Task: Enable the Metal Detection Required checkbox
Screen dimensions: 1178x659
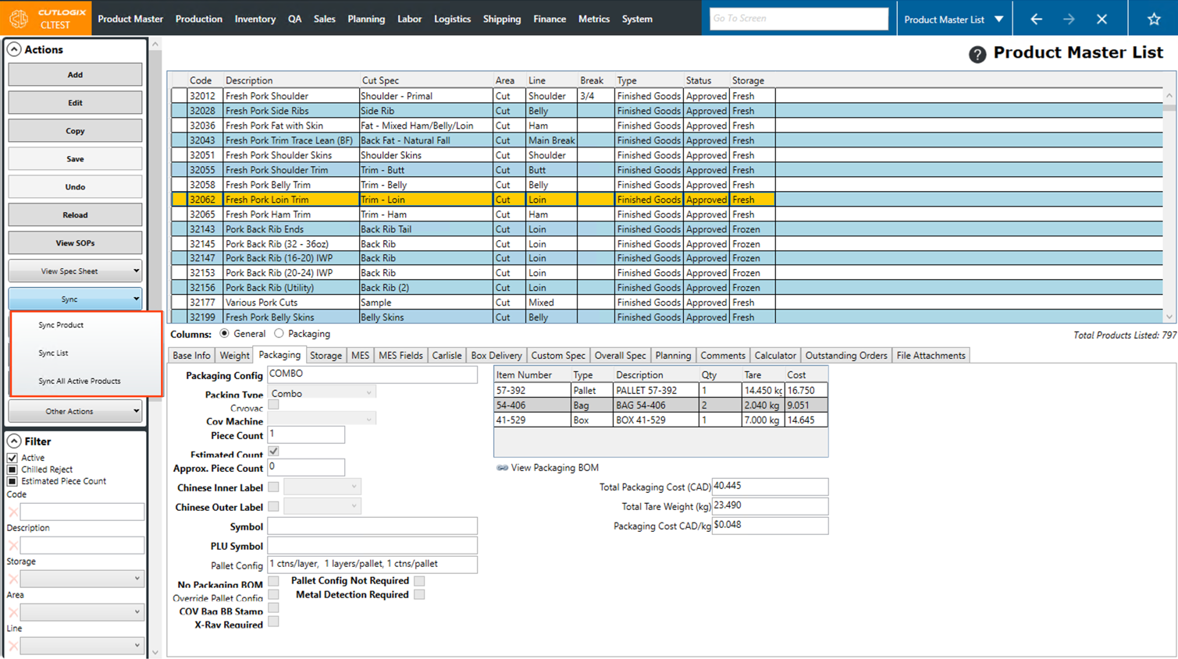Action: point(419,594)
